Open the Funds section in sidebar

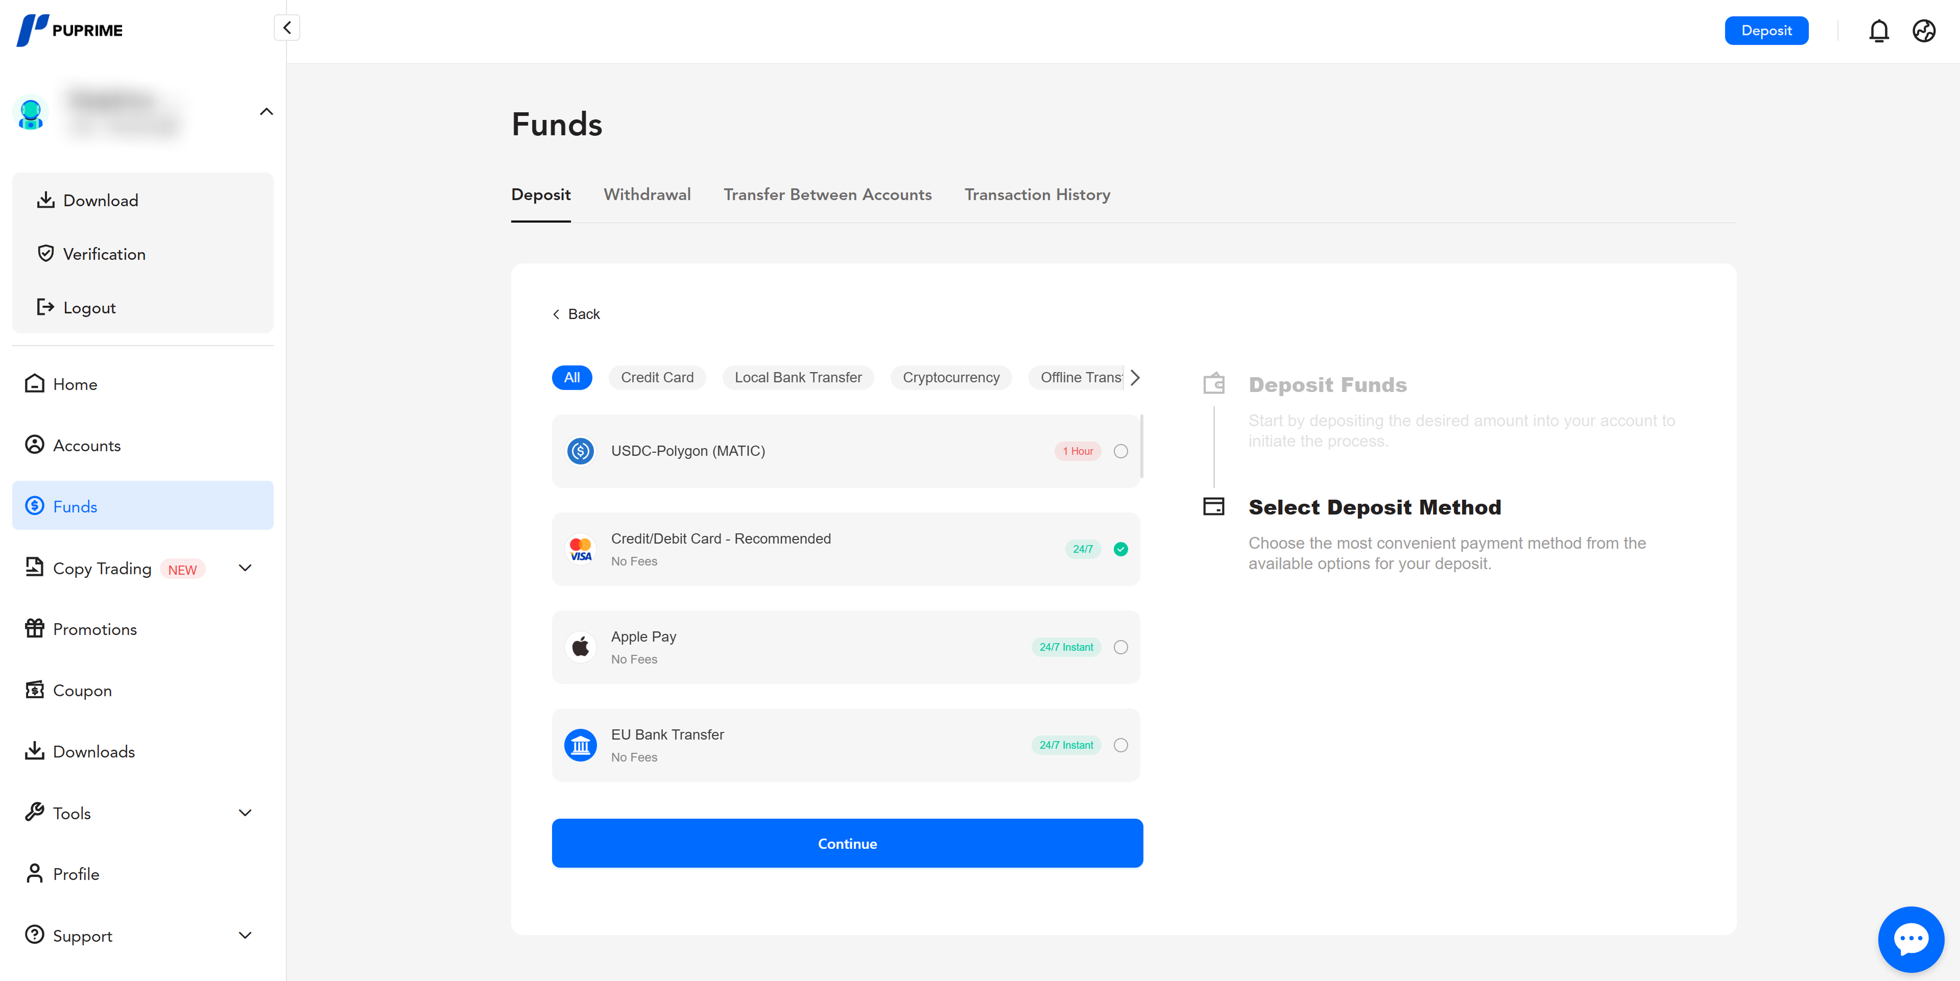point(75,506)
